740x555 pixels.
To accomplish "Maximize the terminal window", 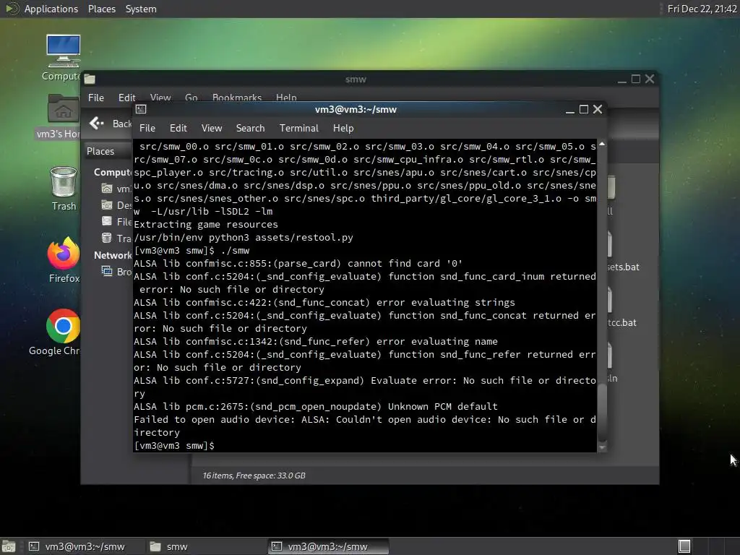I will point(584,110).
